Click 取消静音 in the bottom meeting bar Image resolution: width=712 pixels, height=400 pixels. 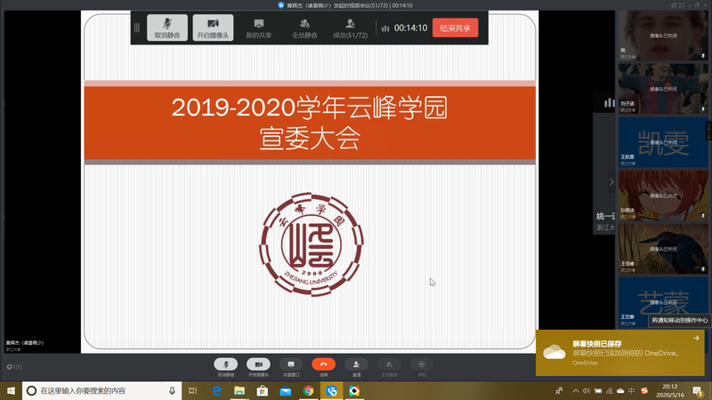[226, 367]
